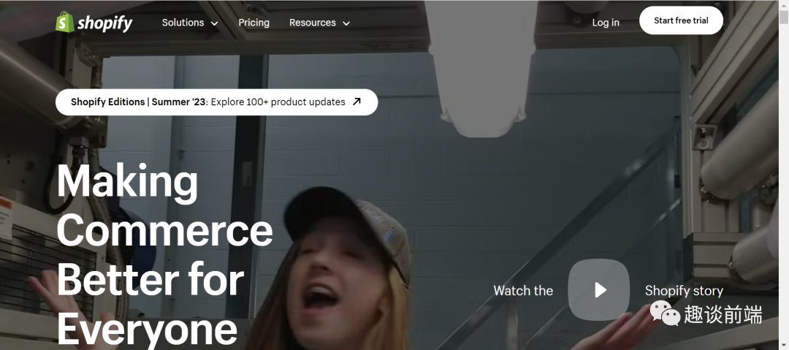Click the Log in link
This screenshot has height=350, width=789.
[606, 23]
